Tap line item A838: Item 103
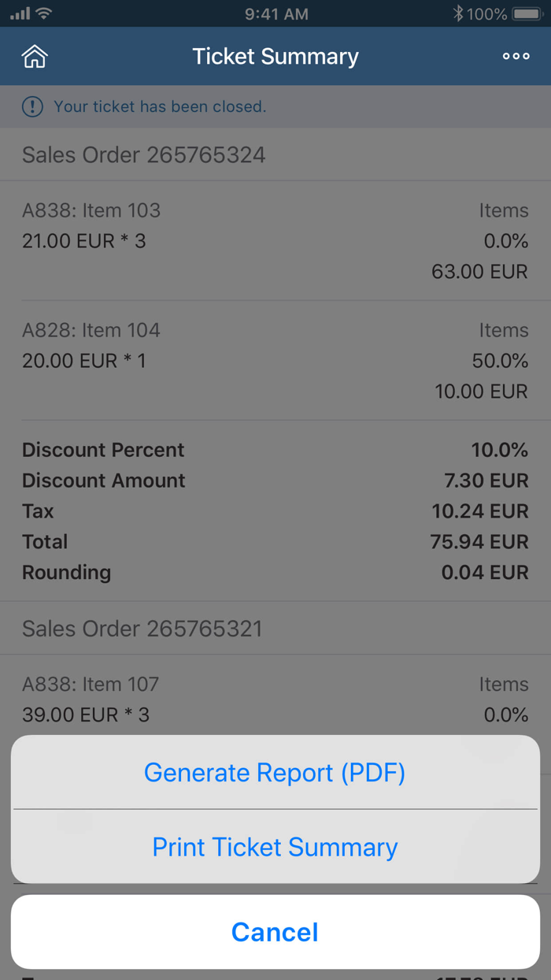Image resolution: width=551 pixels, height=980 pixels. [275, 240]
